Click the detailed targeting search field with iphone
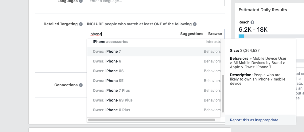Screen dimensions: 304x132 pos(133,34)
